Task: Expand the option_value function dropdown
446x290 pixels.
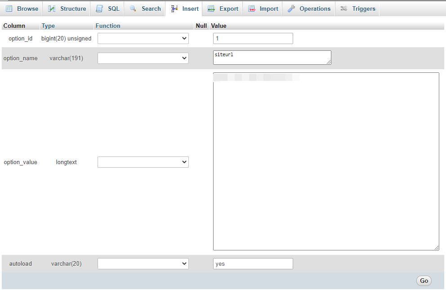Action: click(x=143, y=162)
